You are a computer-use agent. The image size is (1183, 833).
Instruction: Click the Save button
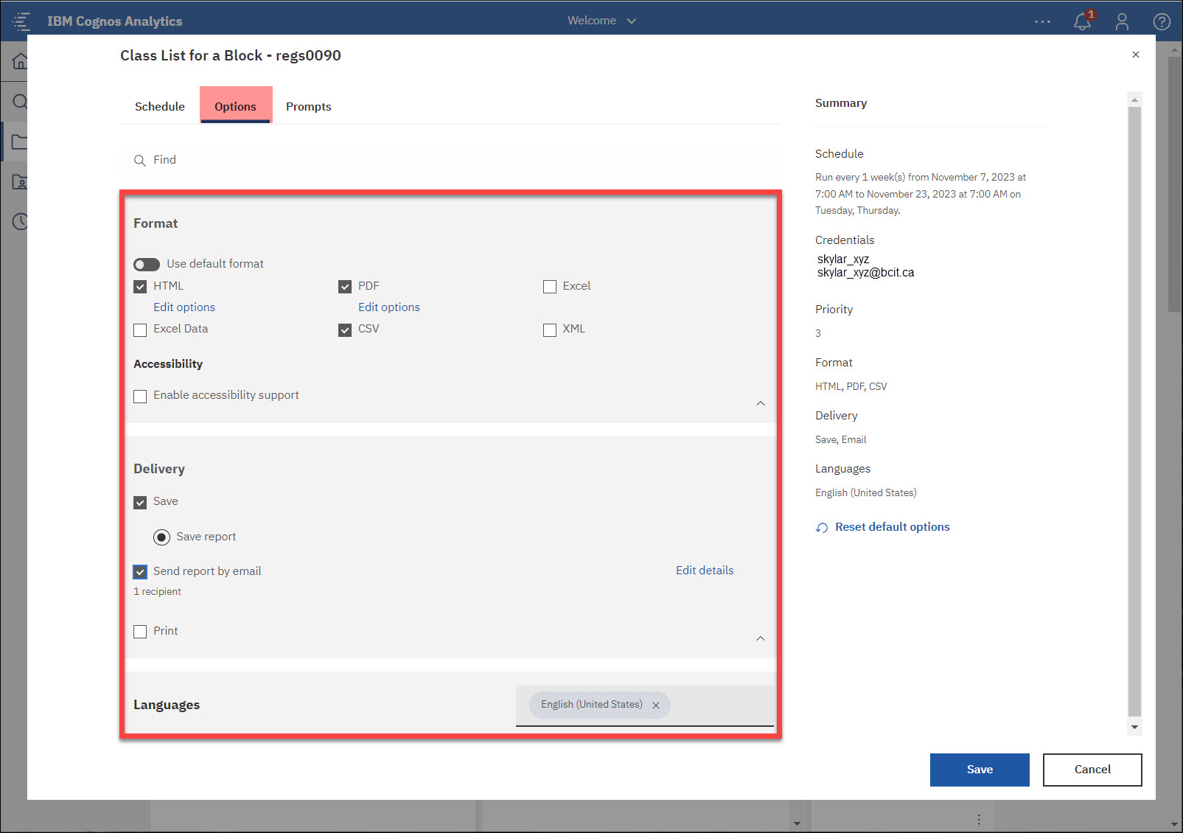click(x=980, y=770)
